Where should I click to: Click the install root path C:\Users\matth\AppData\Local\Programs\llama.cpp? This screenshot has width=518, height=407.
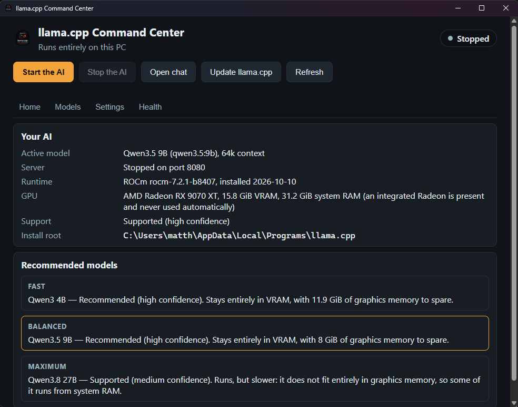coord(239,236)
